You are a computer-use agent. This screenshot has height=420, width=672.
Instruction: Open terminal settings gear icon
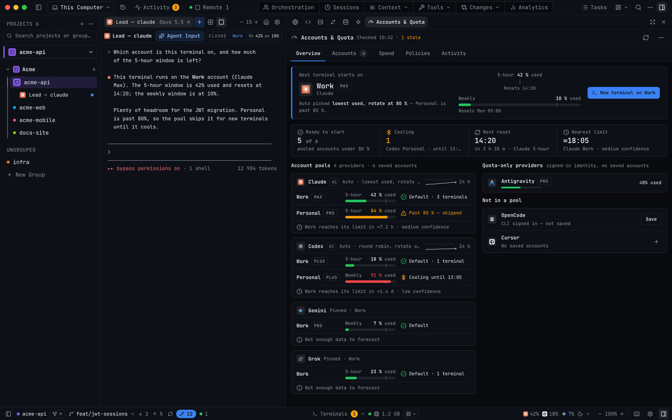277,22
